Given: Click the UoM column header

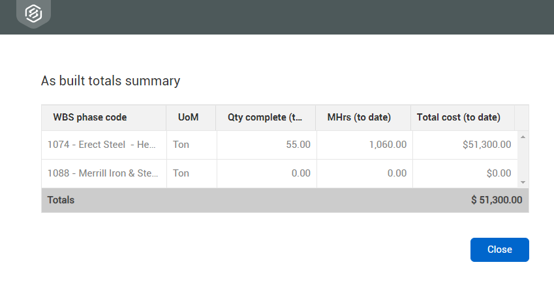Looking at the screenshot, I should pyautogui.click(x=188, y=118).
